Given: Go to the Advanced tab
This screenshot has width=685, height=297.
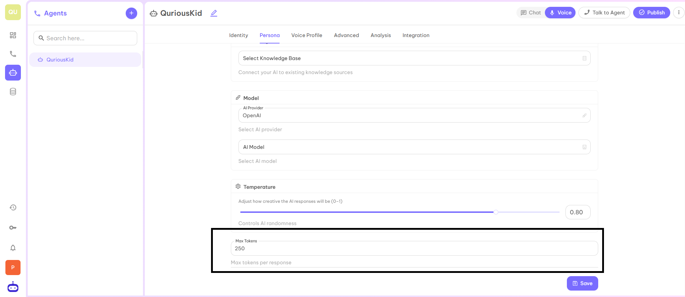Looking at the screenshot, I should pos(346,35).
